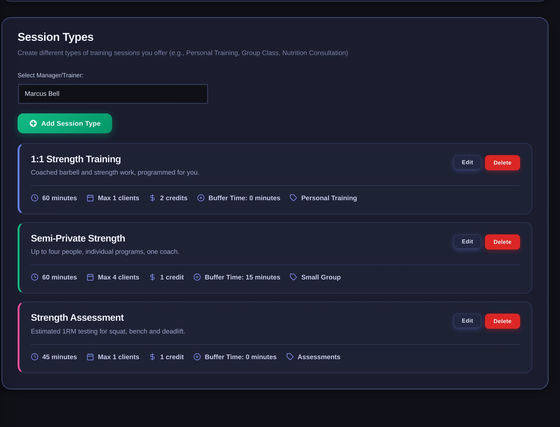Click 'Coached barbell and strength work' description
This screenshot has height=427, width=560.
pyautogui.click(x=115, y=172)
